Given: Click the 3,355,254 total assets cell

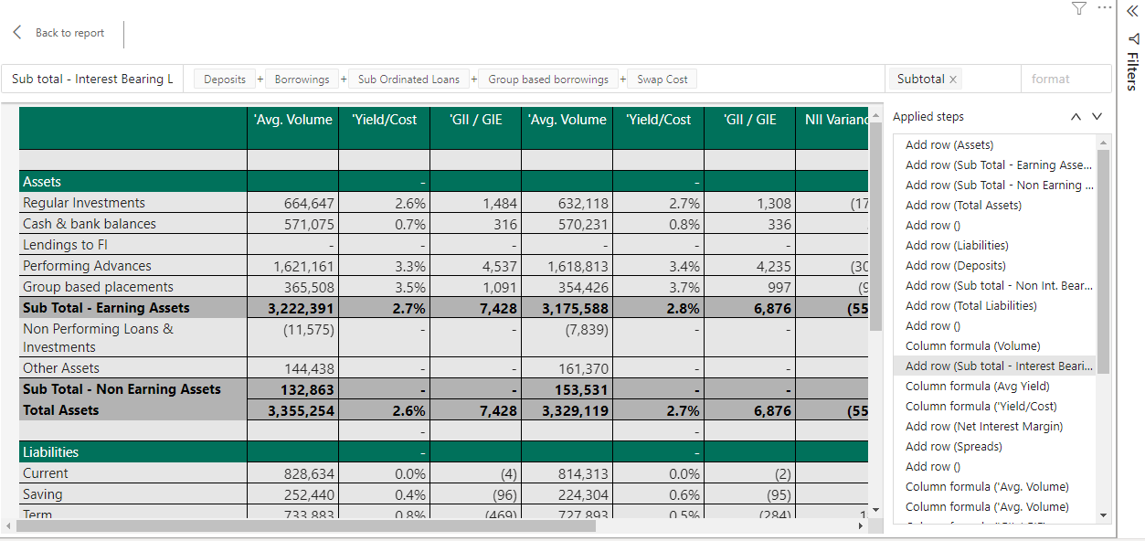Looking at the screenshot, I should click(x=292, y=411).
